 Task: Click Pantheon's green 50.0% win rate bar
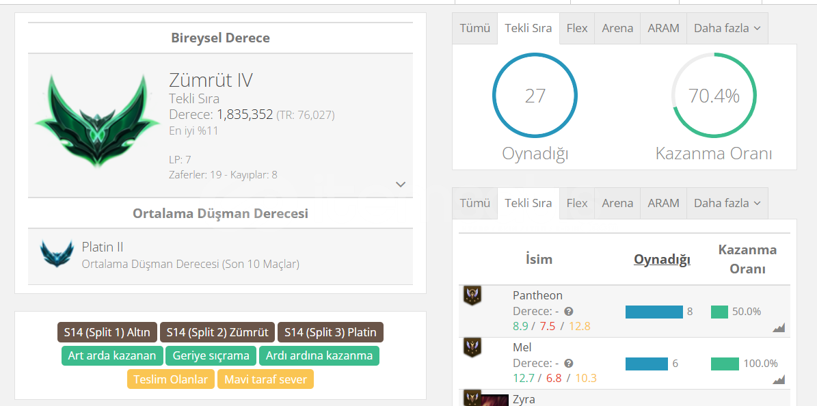click(719, 312)
